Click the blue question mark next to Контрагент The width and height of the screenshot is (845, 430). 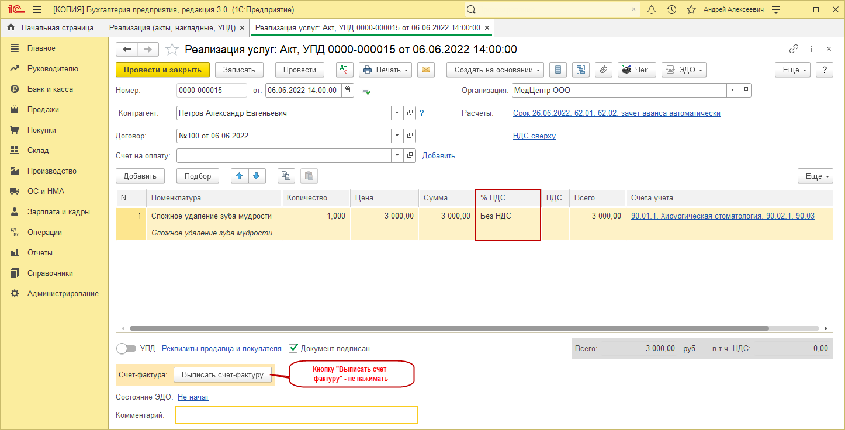click(421, 113)
